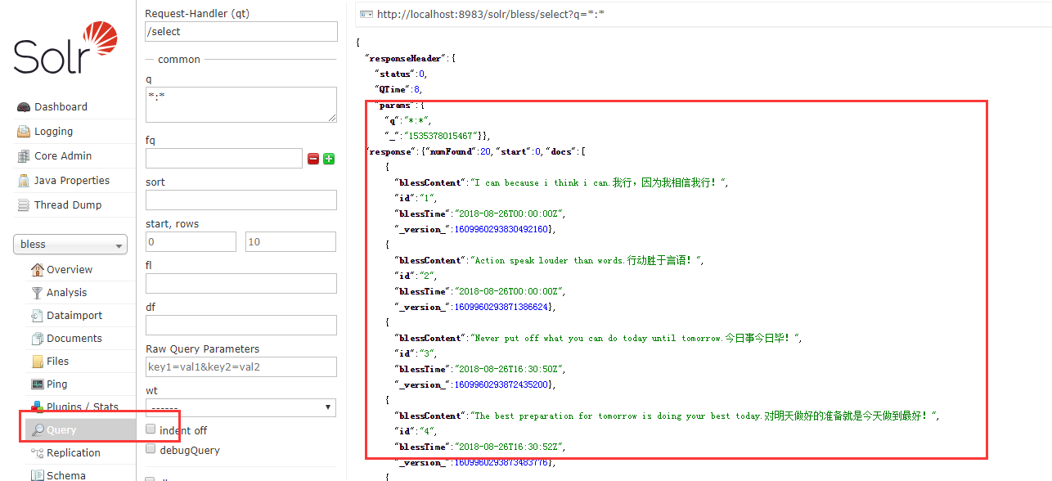Click the "Request-Handler (qt)" label
The height and width of the screenshot is (481, 1052).
click(199, 13)
